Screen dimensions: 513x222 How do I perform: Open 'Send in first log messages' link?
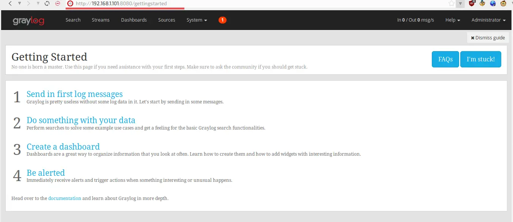pyautogui.click(x=75, y=94)
